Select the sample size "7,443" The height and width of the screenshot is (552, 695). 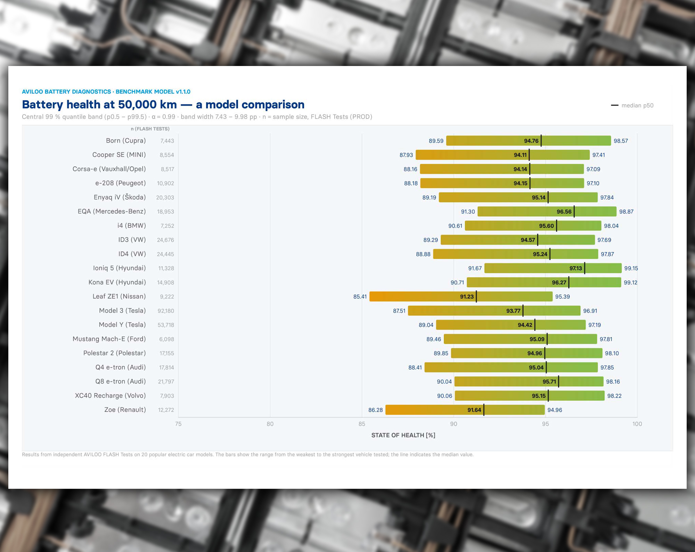tap(167, 141)
